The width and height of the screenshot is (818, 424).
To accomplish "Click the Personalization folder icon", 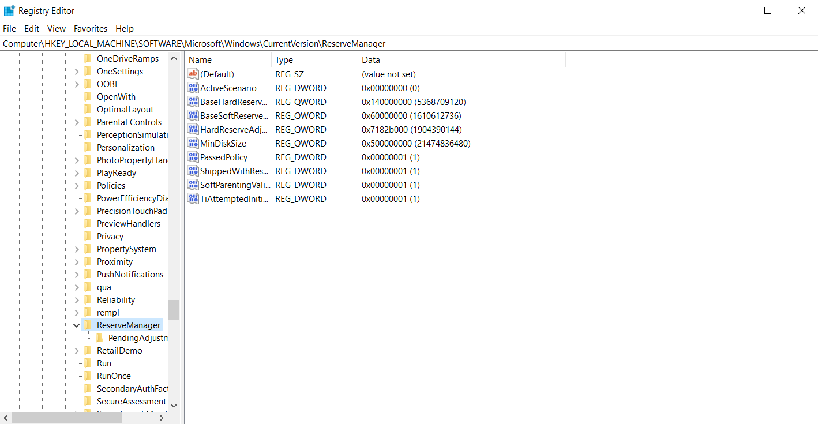I will point(88,147).
